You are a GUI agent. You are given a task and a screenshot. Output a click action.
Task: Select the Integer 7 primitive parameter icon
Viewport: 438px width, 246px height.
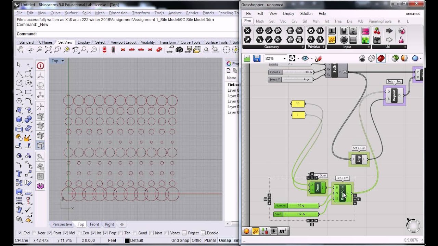coord(311,40)
